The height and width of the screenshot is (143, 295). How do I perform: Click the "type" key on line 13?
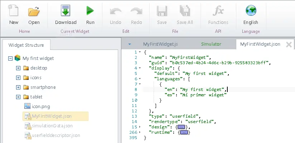click(x=157, y=116)
